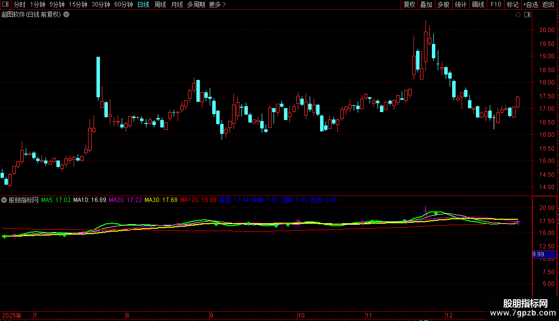The width and height of the screenshot is (559, 321).
Task: Click the 9.99 highlighted price tag
Action: click(544, 254)
